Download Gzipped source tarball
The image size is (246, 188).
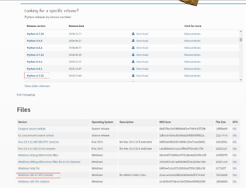point(32,129)
